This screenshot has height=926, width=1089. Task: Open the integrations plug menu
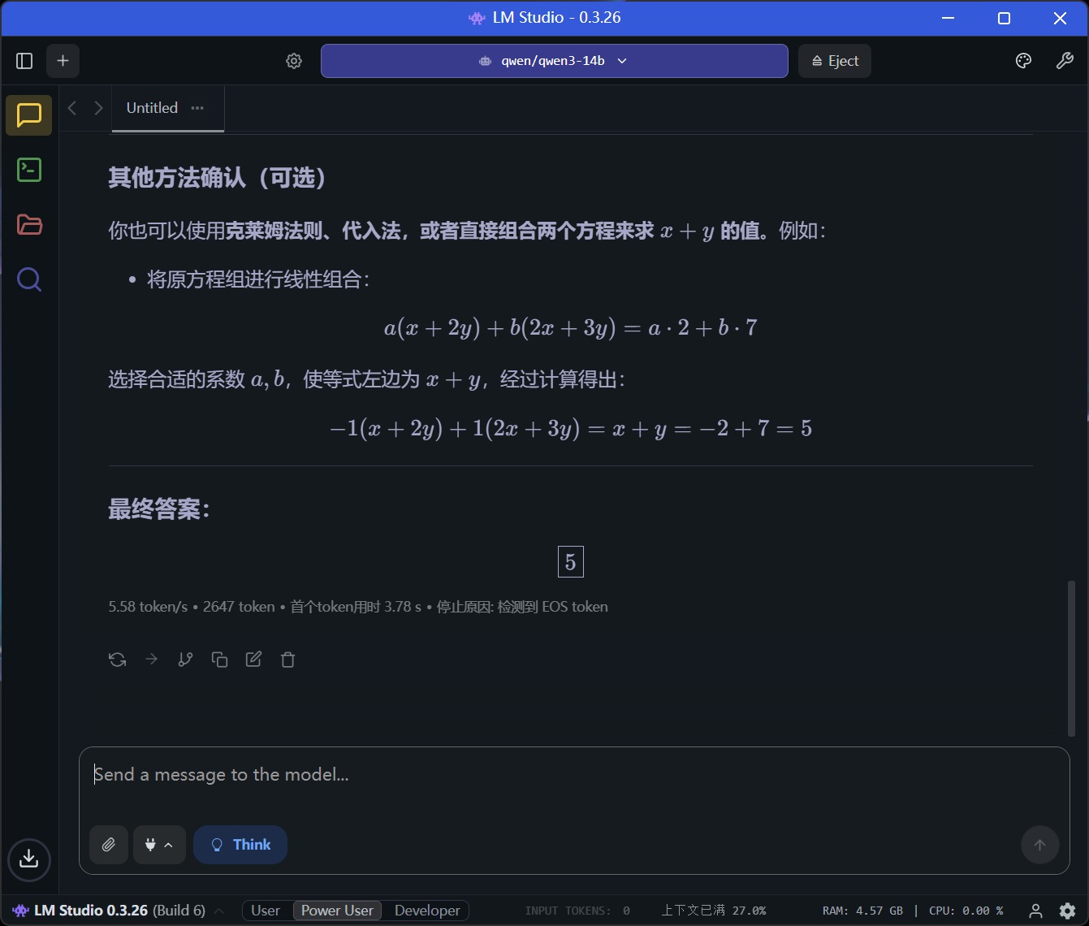click(159, 845)
